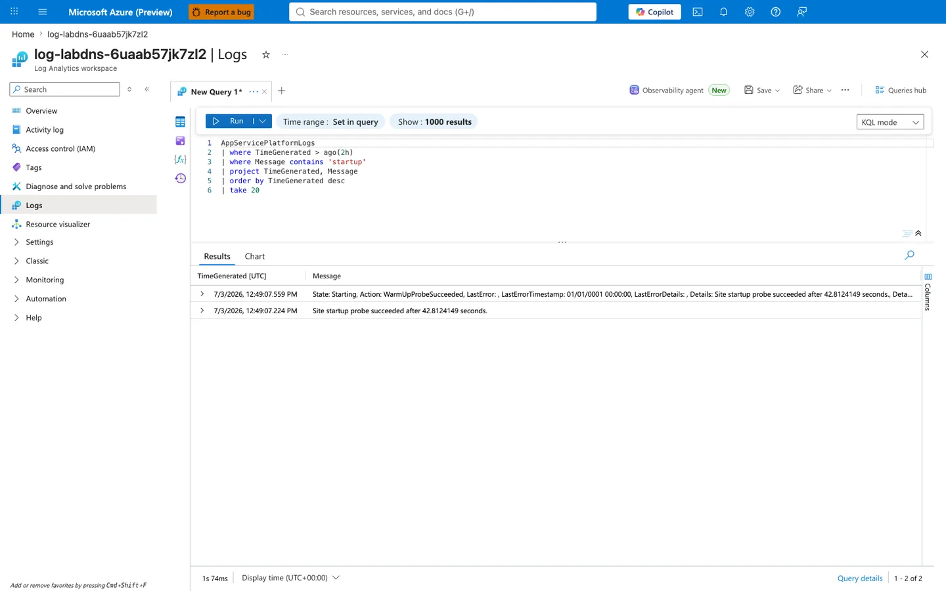Open the feedback icon in the top bar
Screen dimensions: 946x591
coord(801,12)
